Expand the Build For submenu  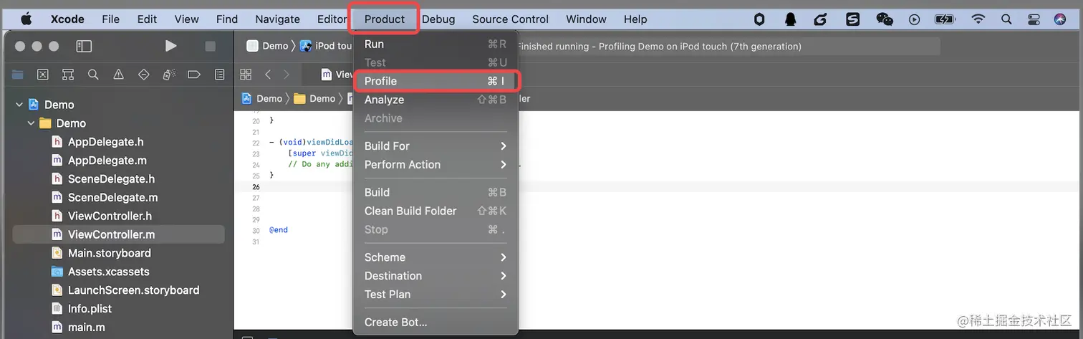tap(435, 146)
